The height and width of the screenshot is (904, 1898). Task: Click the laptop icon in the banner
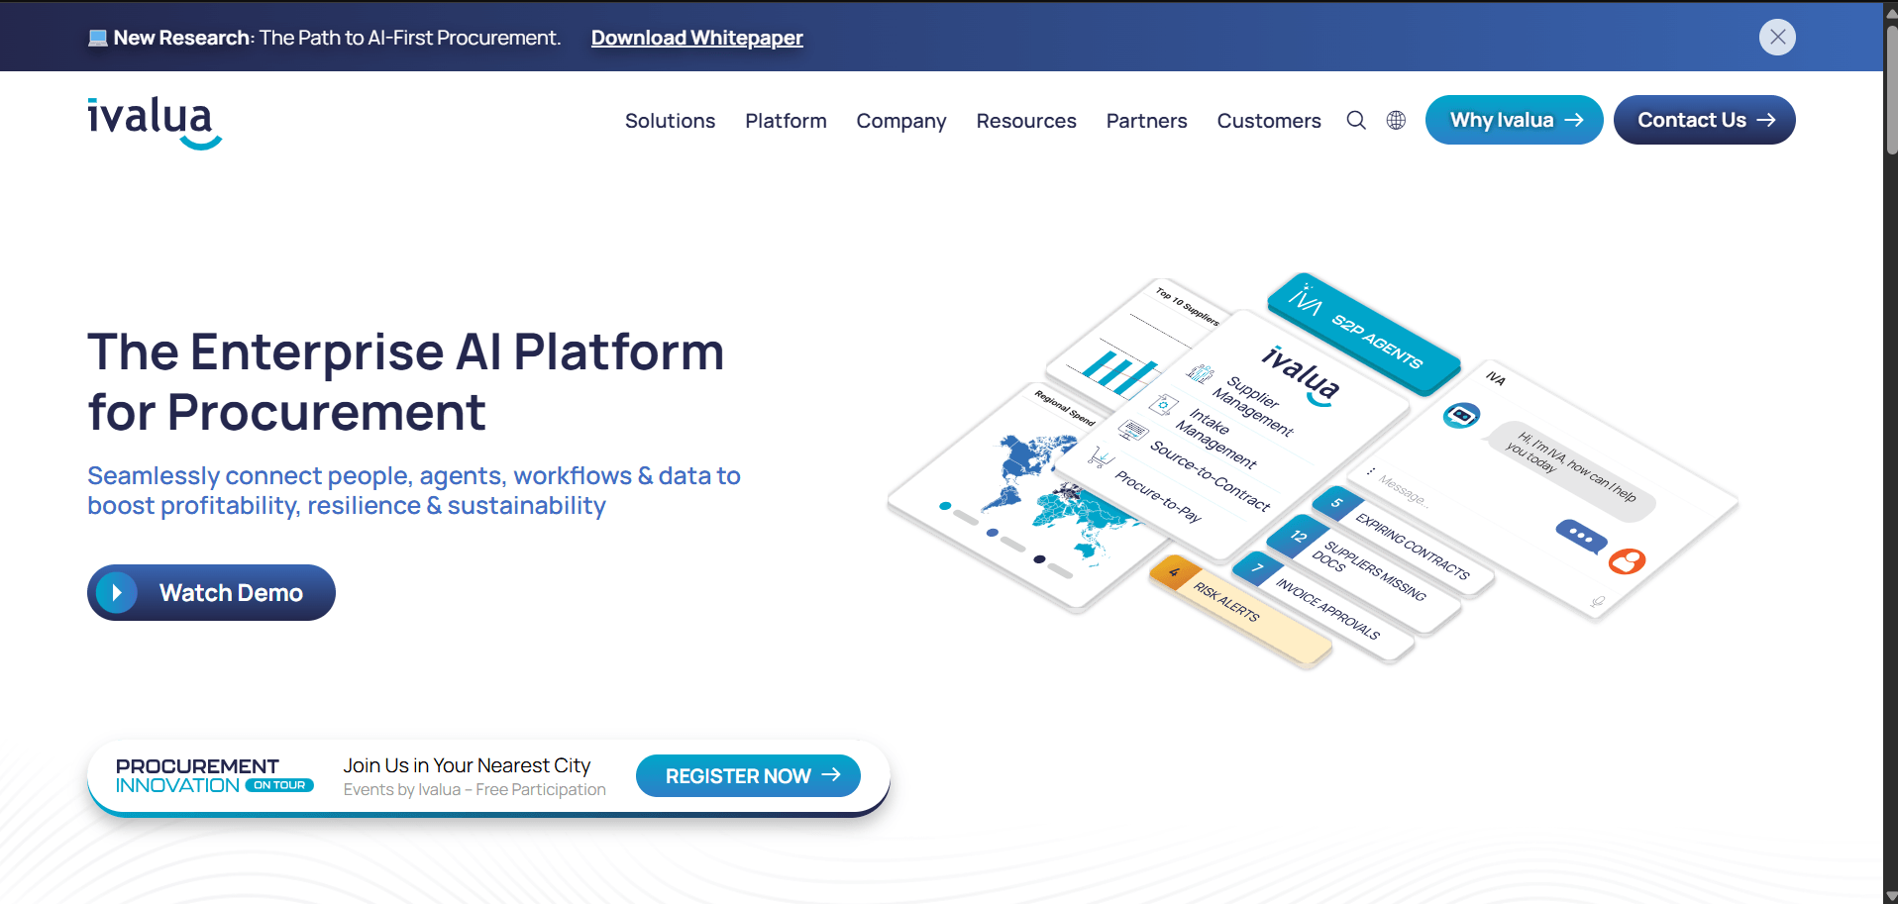97,38
